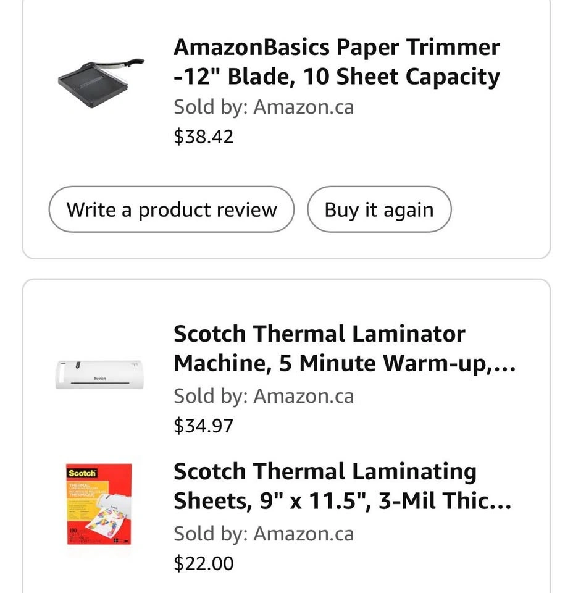Image resolution: width=573 pixels, height=593 pixels.
Task: Click the $34.97 laminator price
Action: pos(204,425)
